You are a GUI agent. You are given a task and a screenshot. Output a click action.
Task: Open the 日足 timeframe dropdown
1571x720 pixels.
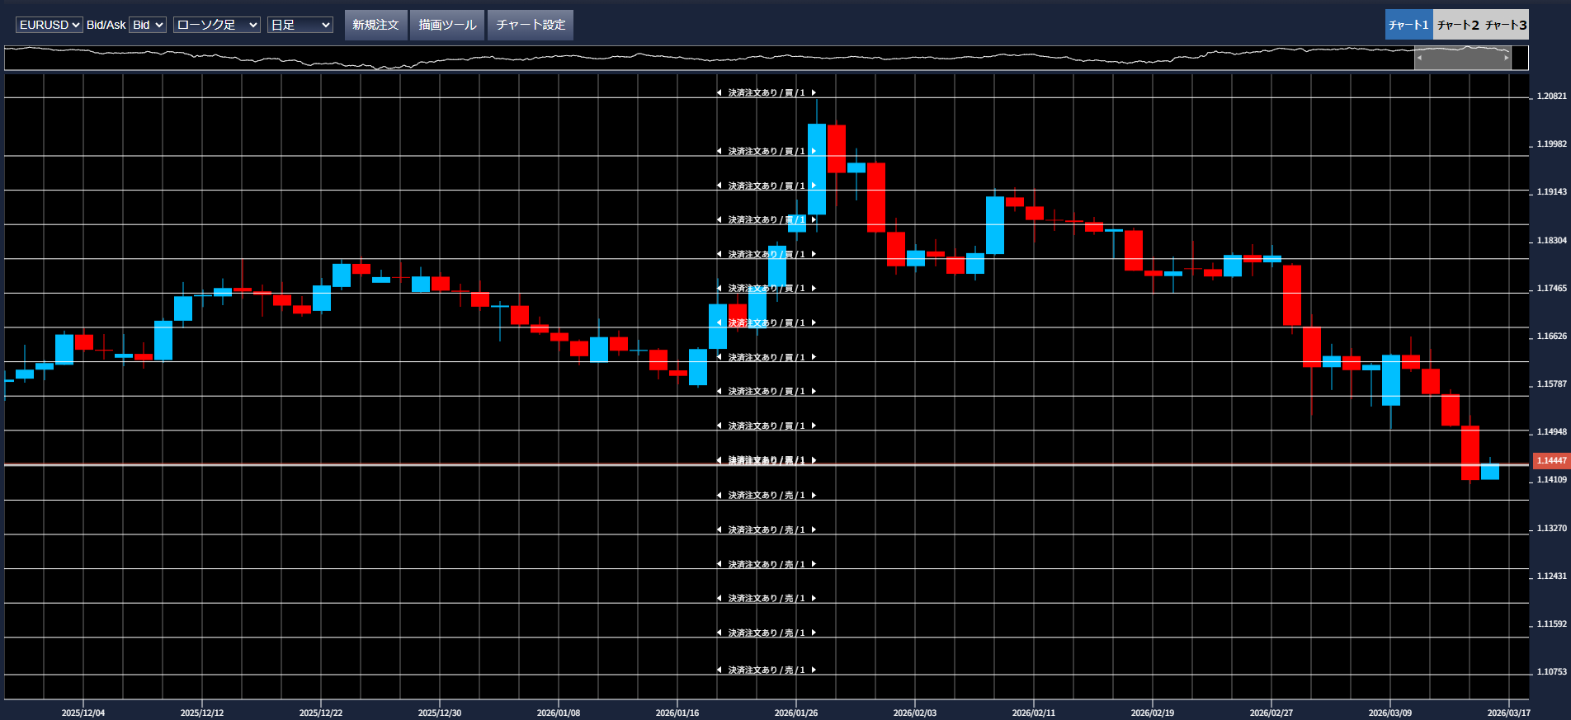pyautogui.click(x=300, y=25)
